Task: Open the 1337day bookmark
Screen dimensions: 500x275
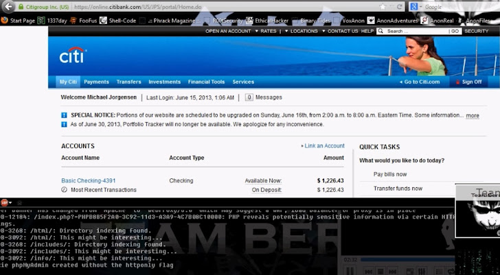Action: 53,21
